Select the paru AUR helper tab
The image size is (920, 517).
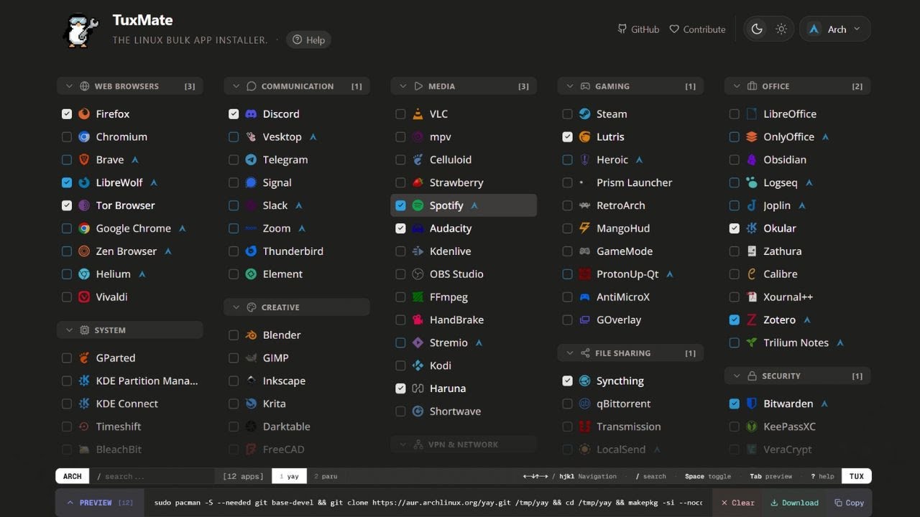tap(326, 476)
